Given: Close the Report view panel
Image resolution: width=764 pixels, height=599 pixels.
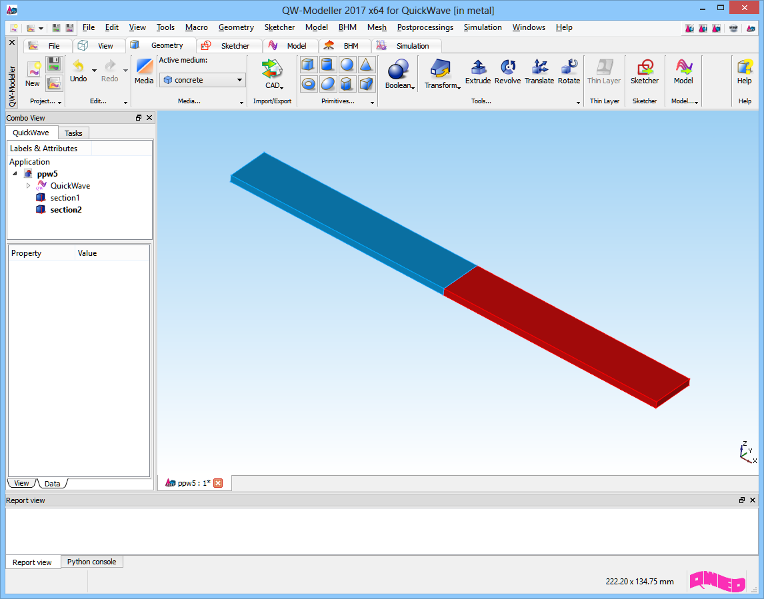Looking at the screenshot, I should (753, 500).
